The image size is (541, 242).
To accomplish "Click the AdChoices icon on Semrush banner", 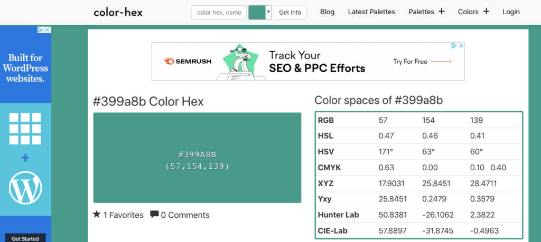I will tap(453, 46).
